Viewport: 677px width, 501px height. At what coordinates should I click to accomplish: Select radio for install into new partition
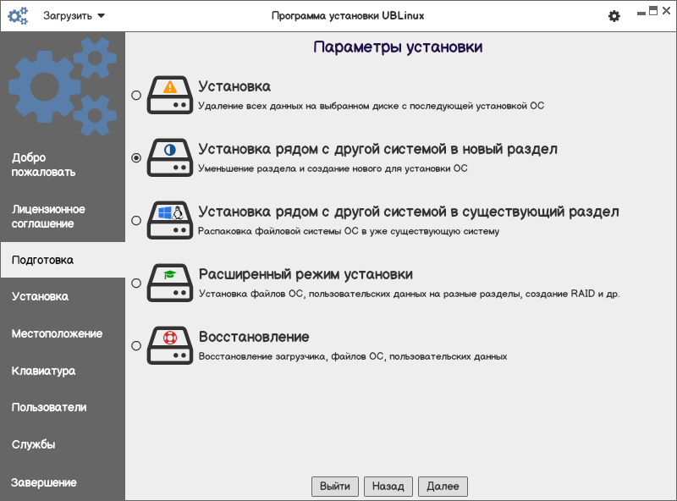(136, 157)
